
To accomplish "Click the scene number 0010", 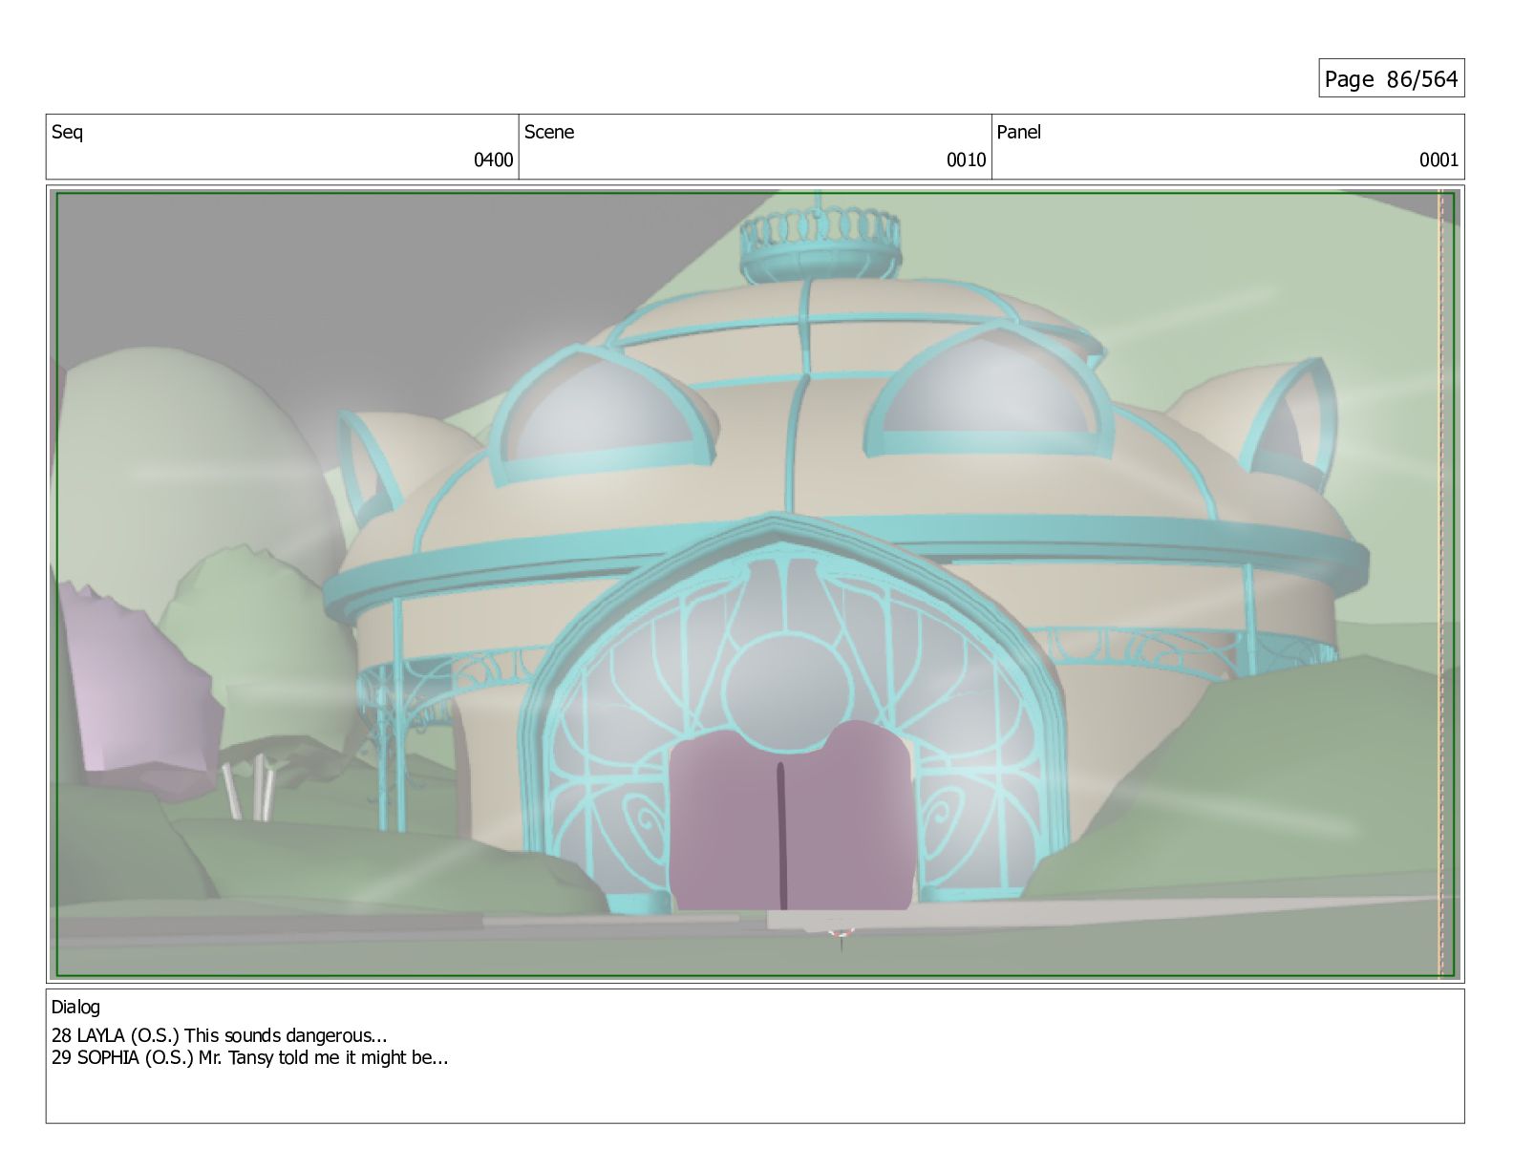I will (966, 159).
